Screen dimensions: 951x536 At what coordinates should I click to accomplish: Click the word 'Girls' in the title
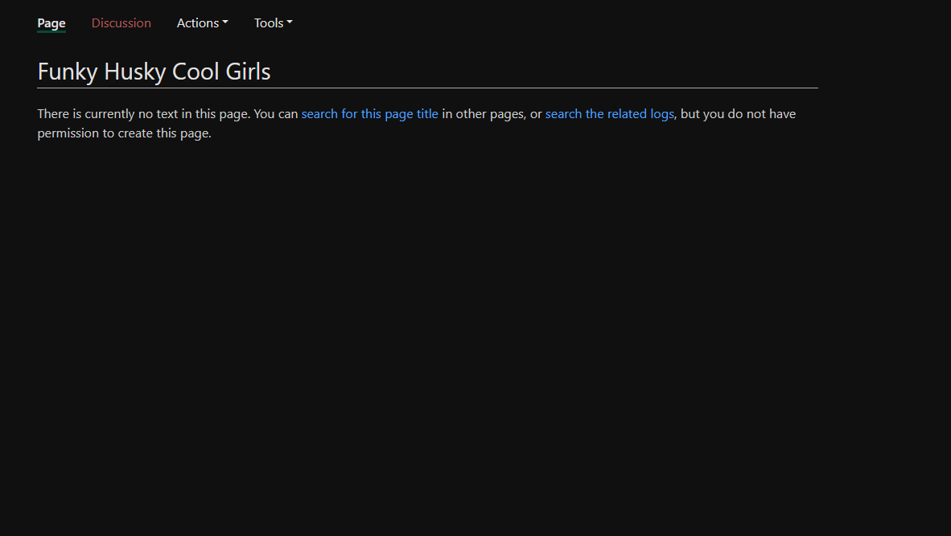[x=248, y=72]
